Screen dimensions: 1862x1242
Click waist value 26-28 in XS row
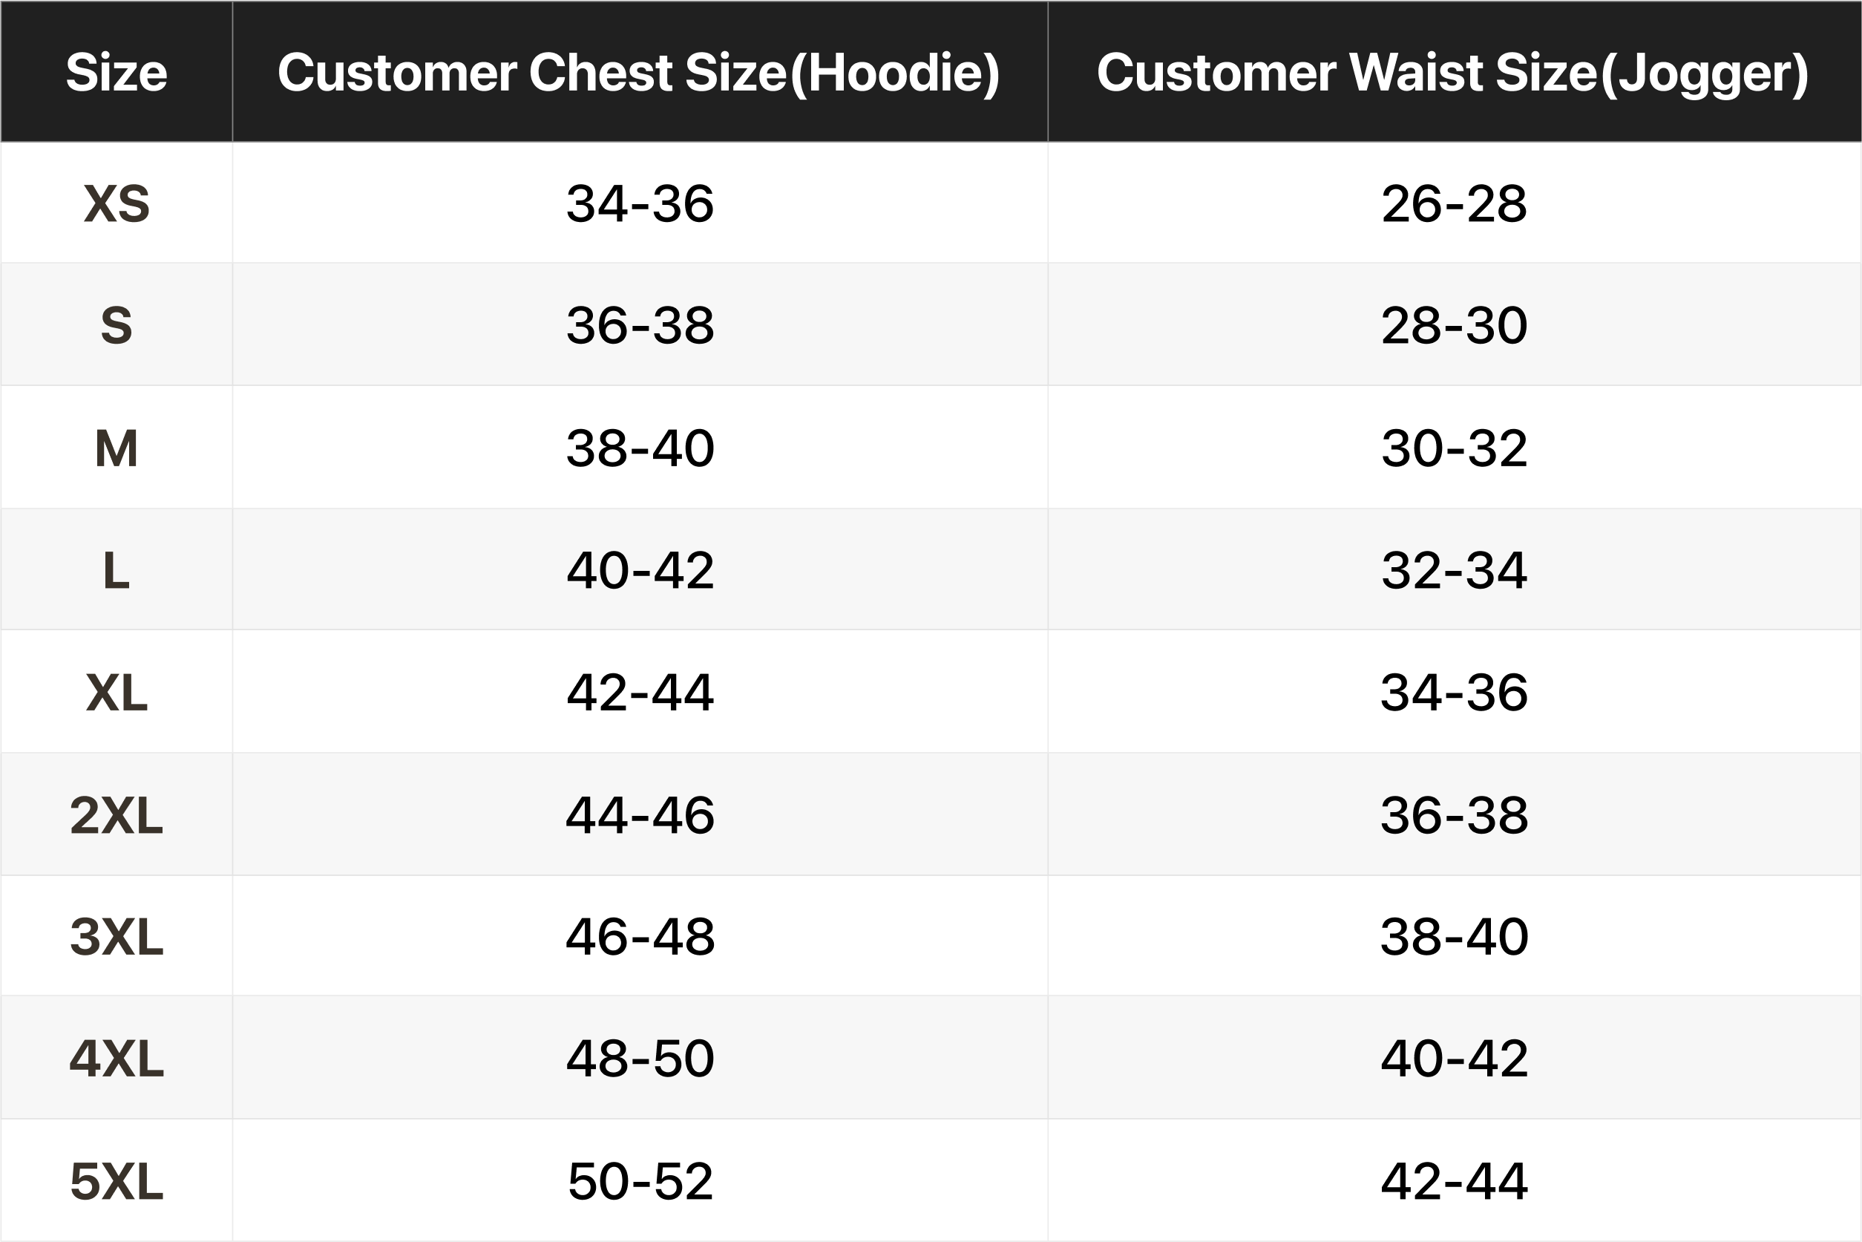[1454, 203]
